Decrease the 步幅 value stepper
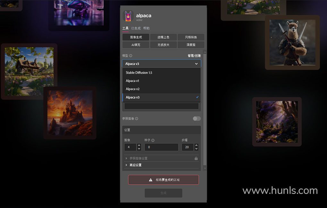Image resolution: width=327 pixels, height=208 pixels. (196, 149)
